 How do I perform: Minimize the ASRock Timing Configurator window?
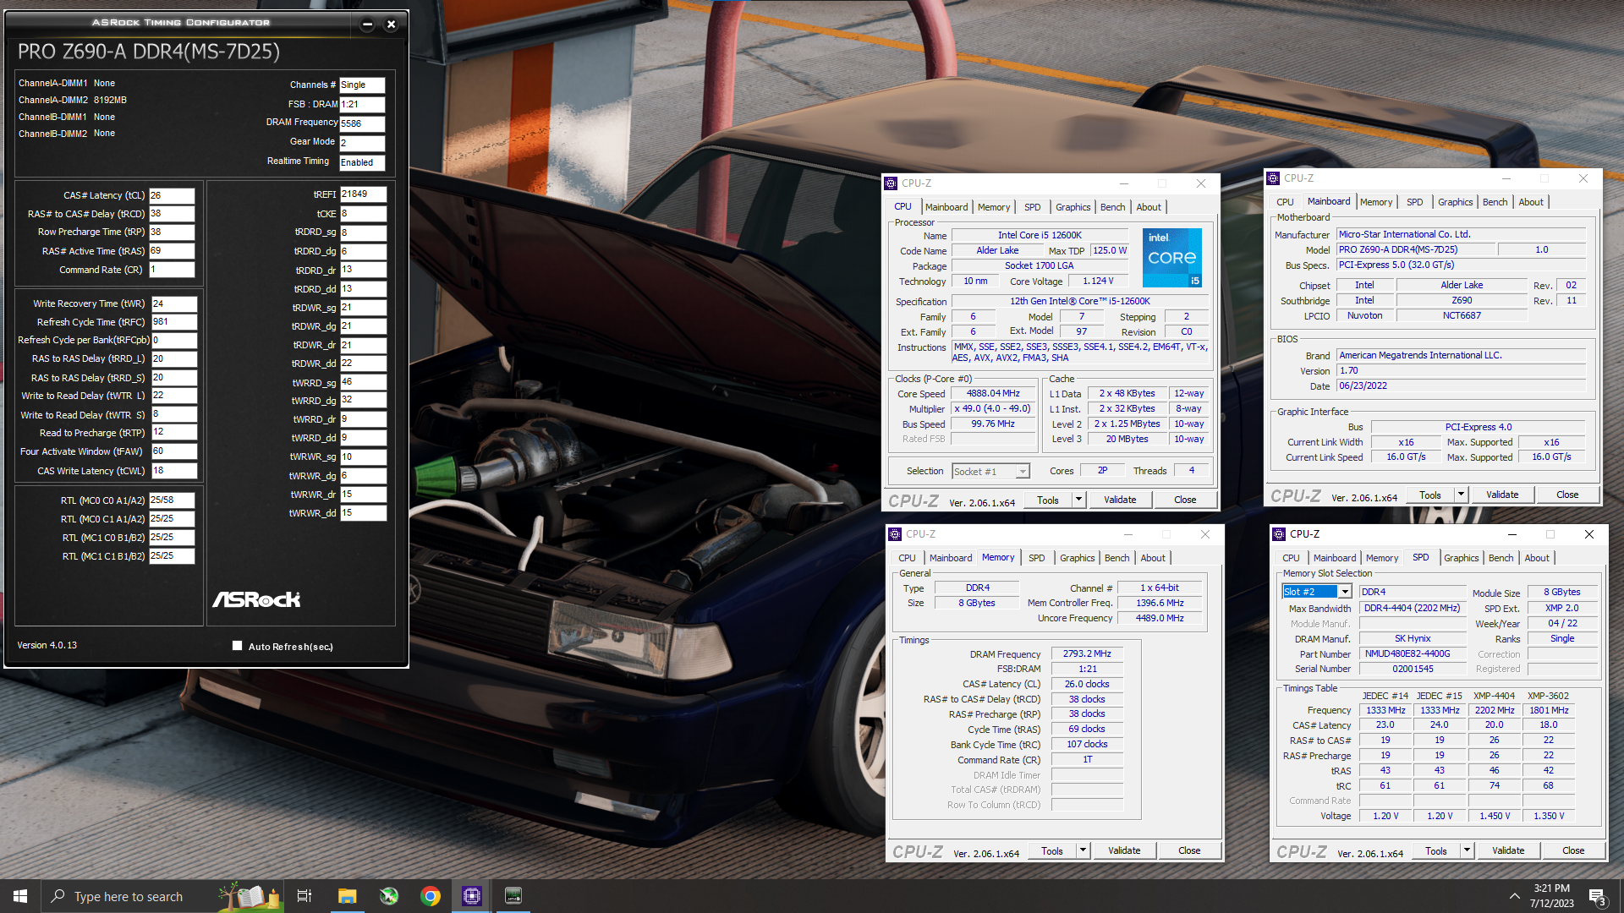click(367, 25)
